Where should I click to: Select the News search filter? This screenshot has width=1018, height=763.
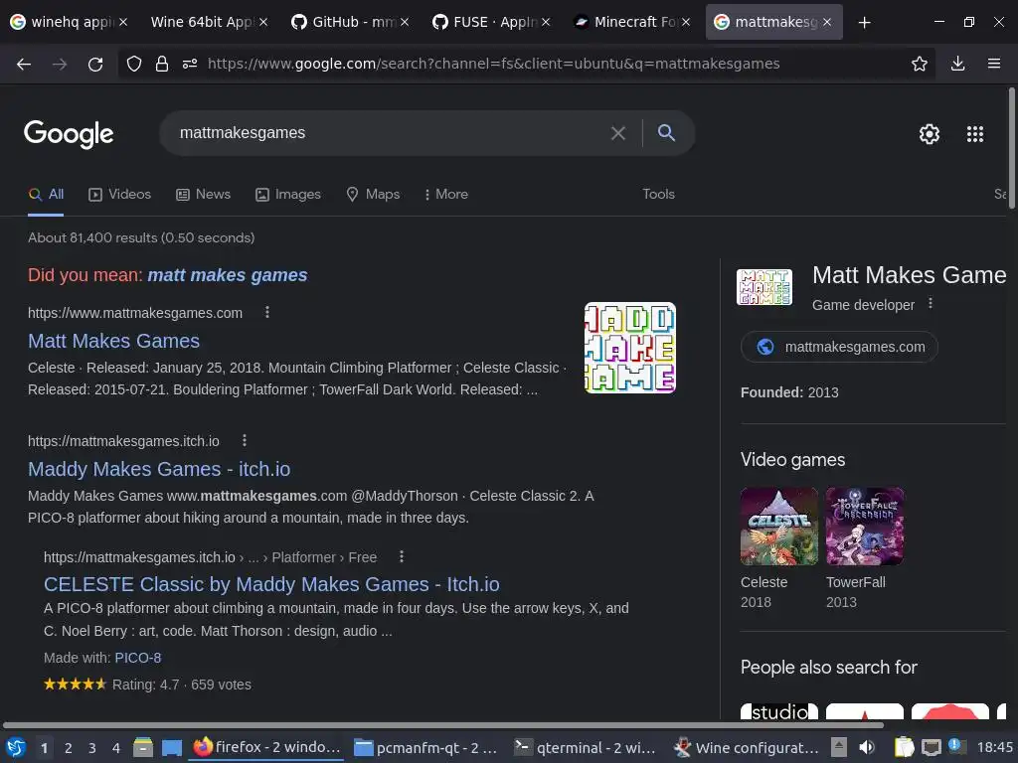(203, 194)
